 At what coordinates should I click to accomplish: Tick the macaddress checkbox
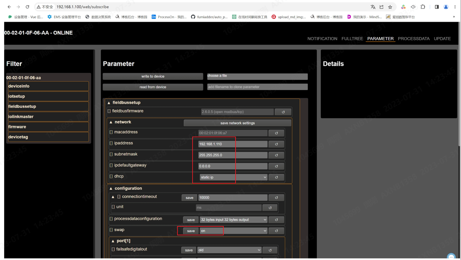[111, 132]
